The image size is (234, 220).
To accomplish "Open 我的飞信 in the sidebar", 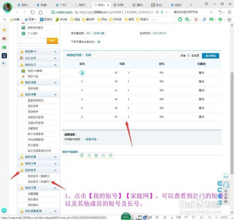I will pyautogui.click(x=33, y=76).
